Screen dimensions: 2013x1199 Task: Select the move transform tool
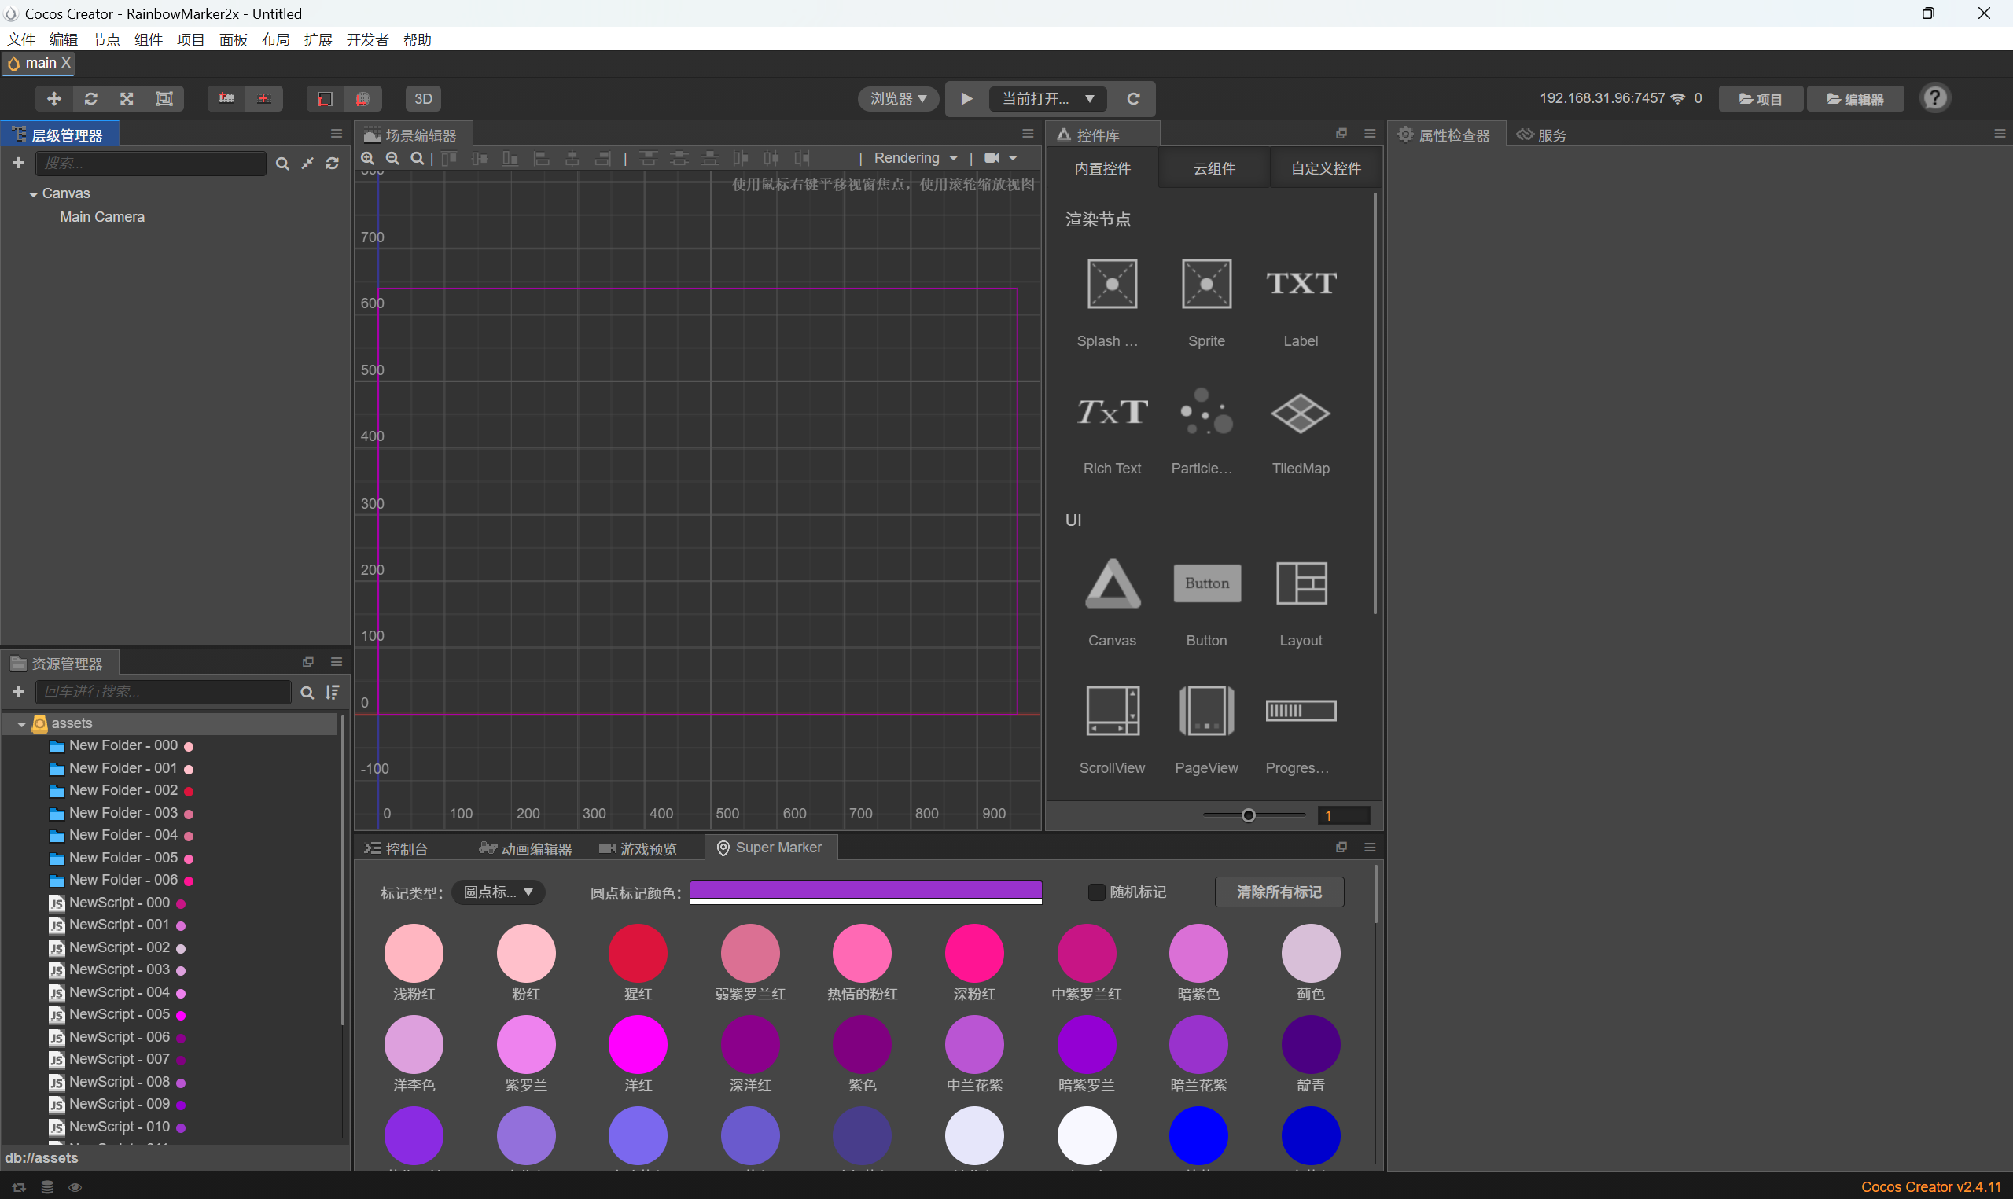tap(54, 98)
